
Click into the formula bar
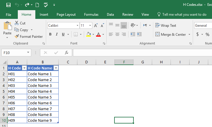point(143,53)
